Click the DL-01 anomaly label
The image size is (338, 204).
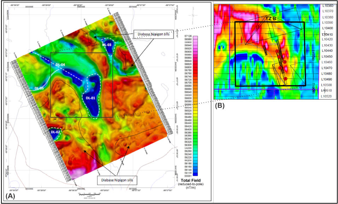point(91,98)
